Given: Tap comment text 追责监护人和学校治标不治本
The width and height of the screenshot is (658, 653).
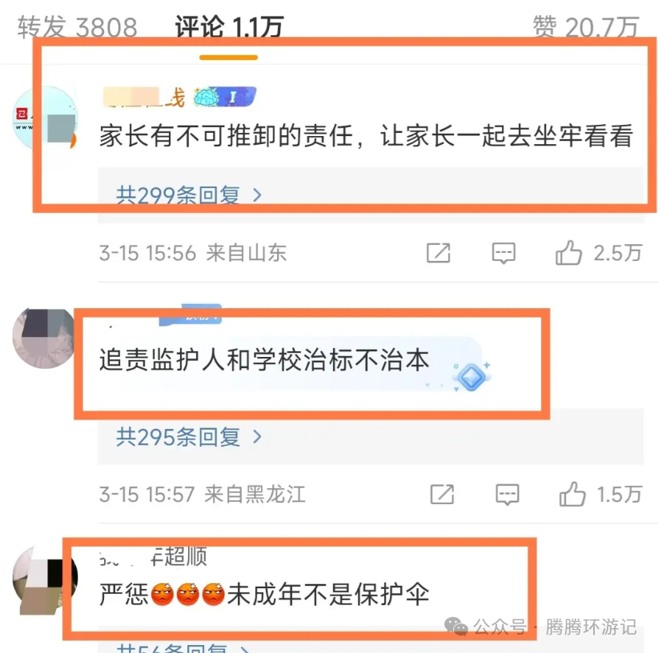Looking at the screenshot, I should click(x=264, y=360).
